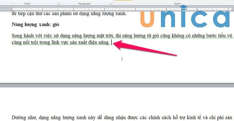Screen dimensions: 234x121
Task: Click the paragraph starting "Dường như, dạng năng lượng"
Action: [122, 118]
